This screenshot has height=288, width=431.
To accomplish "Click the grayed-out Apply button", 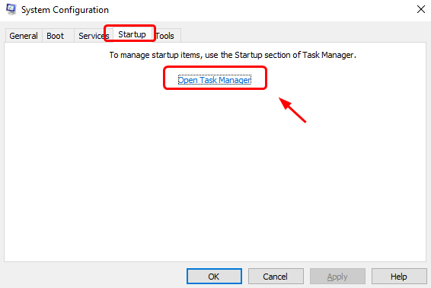I will tap(337, 276).
